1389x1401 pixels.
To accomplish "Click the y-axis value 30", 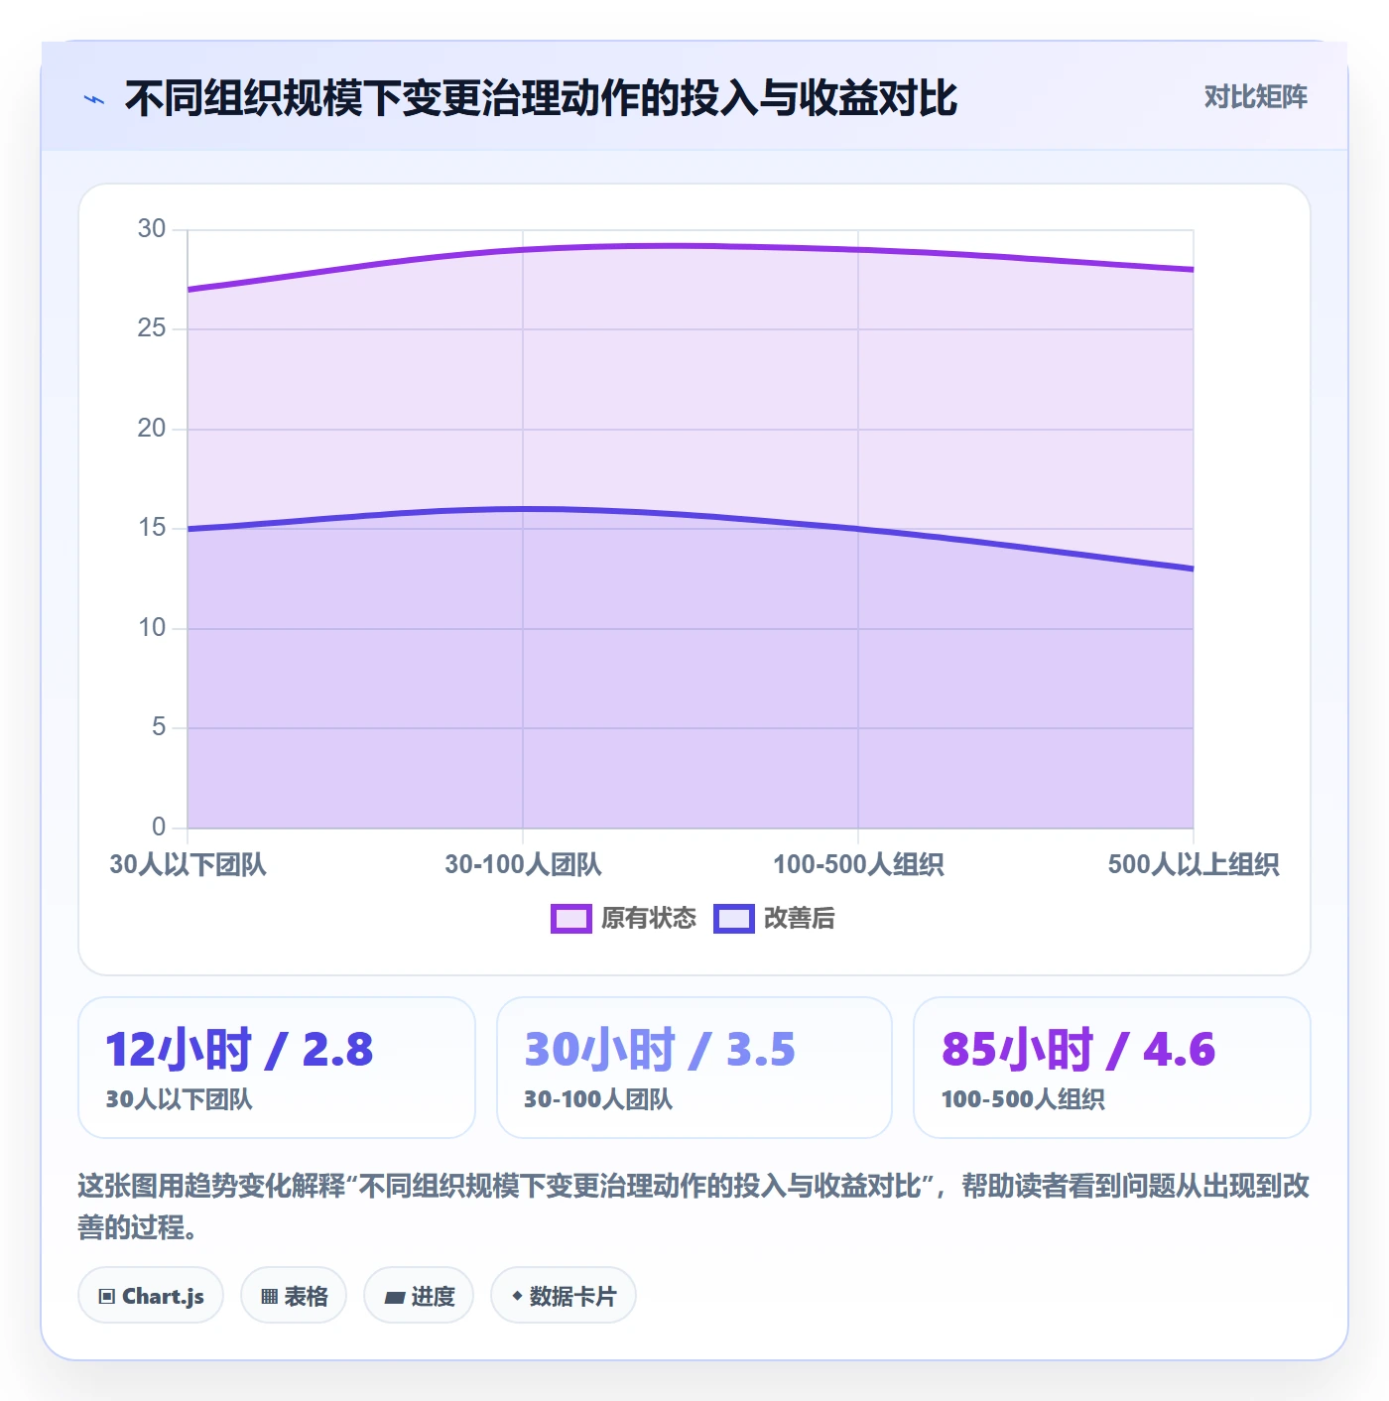I will click(x=152, y=229).
